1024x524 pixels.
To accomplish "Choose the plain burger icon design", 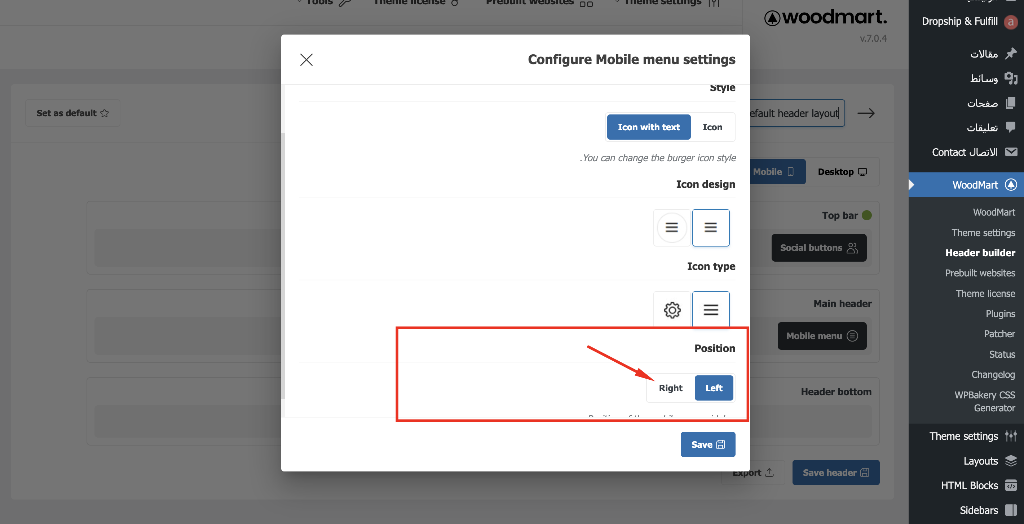I will [x=710, y=227].
